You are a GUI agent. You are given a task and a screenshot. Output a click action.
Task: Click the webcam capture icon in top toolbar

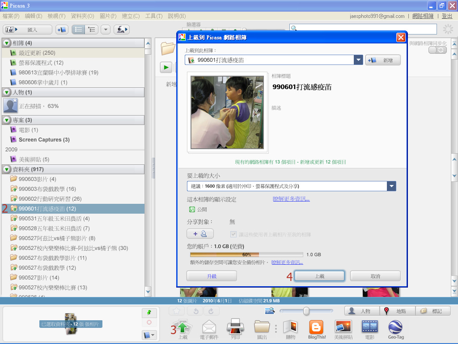click(121, 30)
